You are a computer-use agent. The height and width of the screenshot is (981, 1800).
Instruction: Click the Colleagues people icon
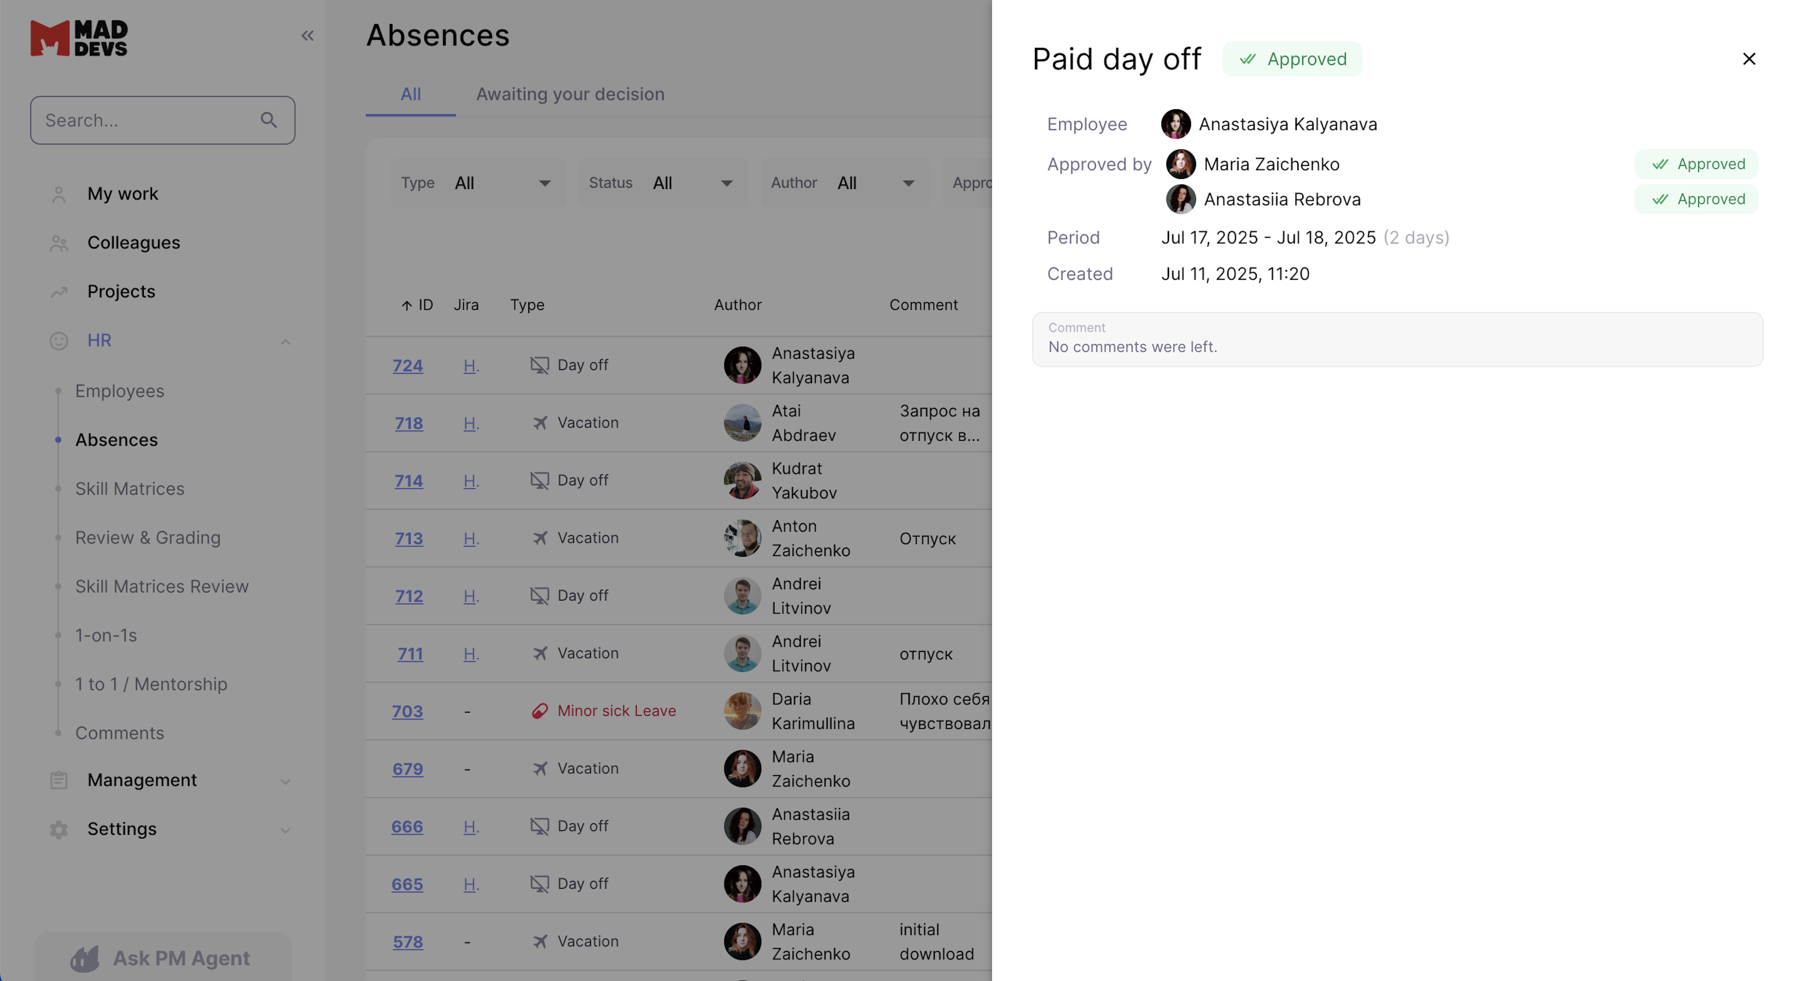59,243
